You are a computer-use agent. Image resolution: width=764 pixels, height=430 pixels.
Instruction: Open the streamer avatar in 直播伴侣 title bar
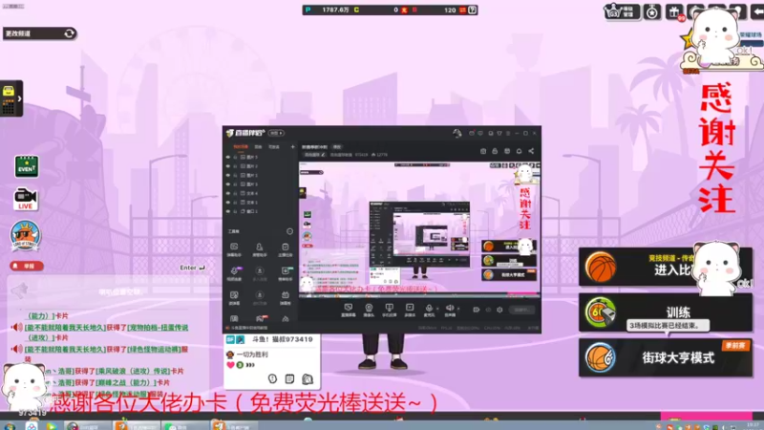(457, 133)
